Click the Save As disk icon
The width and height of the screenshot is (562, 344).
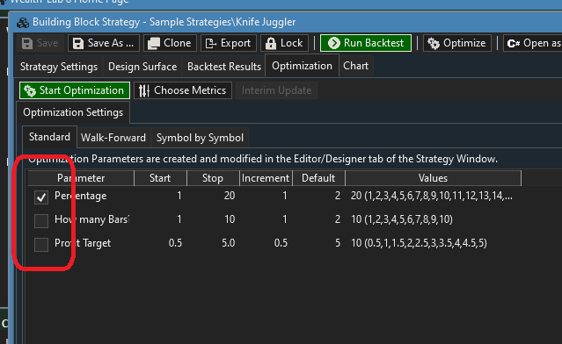77,43
